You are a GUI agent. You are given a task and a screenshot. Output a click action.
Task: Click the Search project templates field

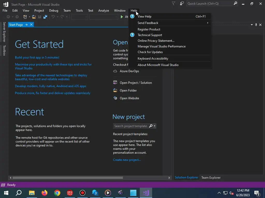(x=131, y=126)
